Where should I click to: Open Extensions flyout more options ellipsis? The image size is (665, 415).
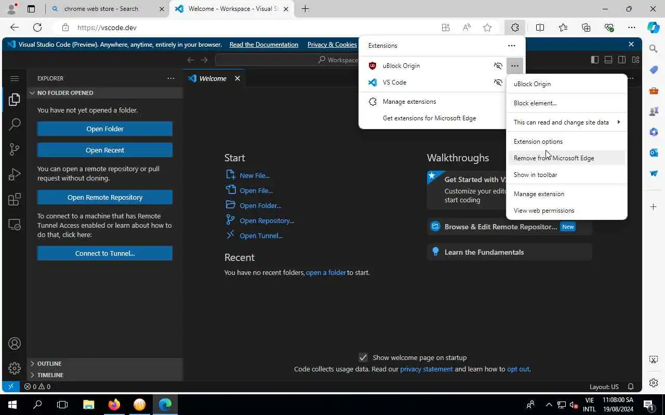(x=512, y=46)
